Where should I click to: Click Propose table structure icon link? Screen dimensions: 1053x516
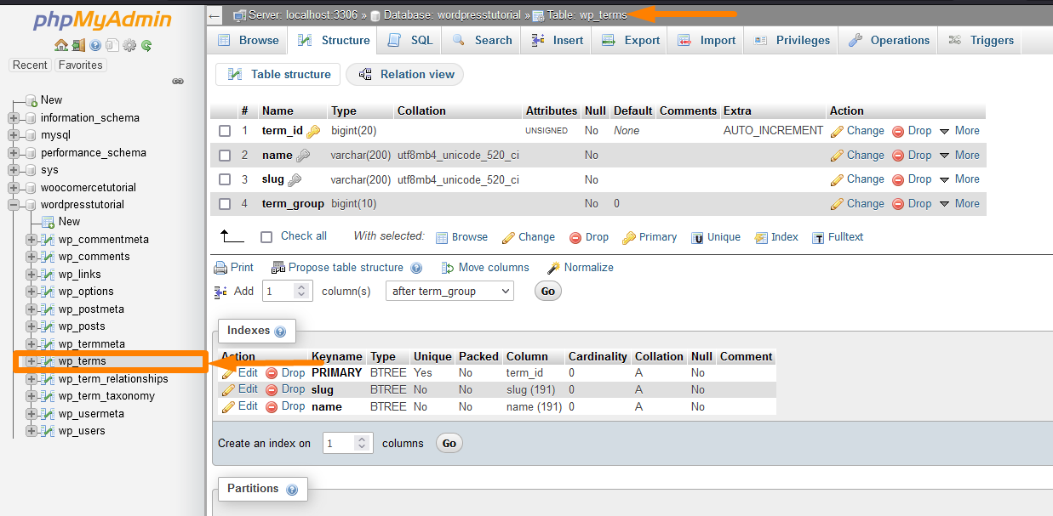click(x=337, y=267)
